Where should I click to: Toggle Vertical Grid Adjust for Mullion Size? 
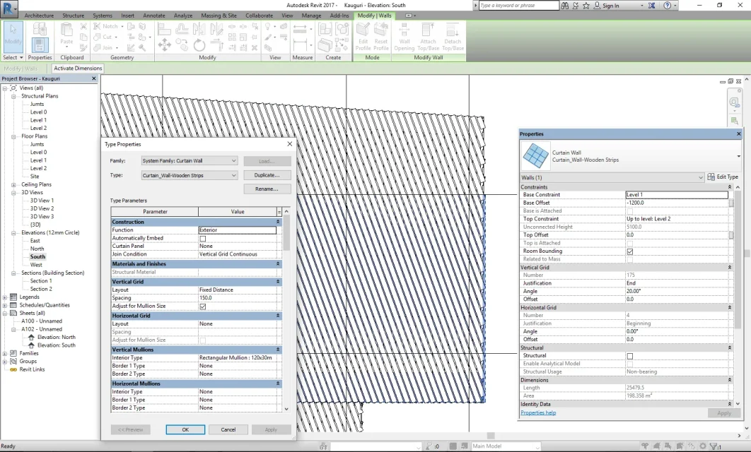tap(202, 306)
